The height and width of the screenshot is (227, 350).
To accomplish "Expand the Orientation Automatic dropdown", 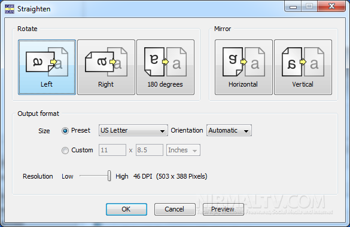I will 229,130.
